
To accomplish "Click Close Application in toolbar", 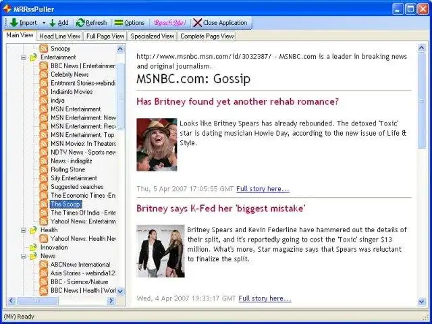I will (x=220, y=22).
